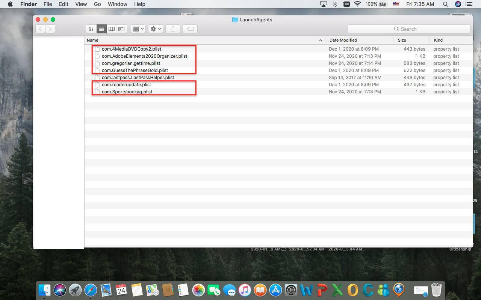Screen dimensions: 481x300
Task: Open the item grouping dropdown
Action: click(x=138, y=29)
